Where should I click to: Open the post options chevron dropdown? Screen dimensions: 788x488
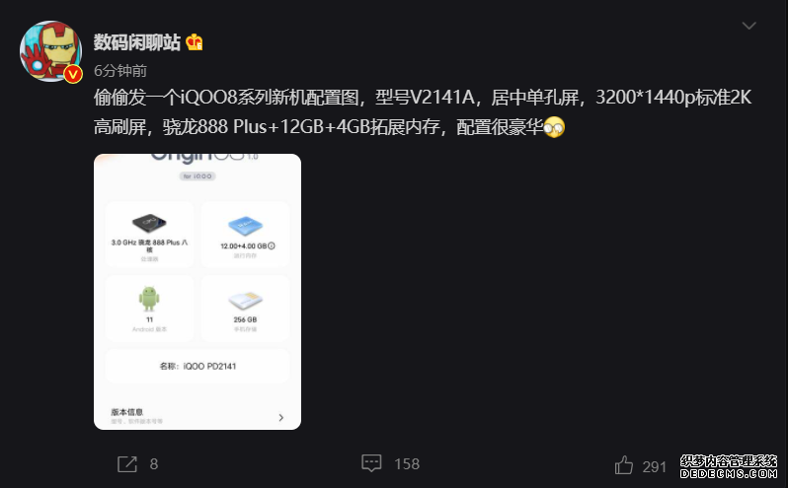749,26
